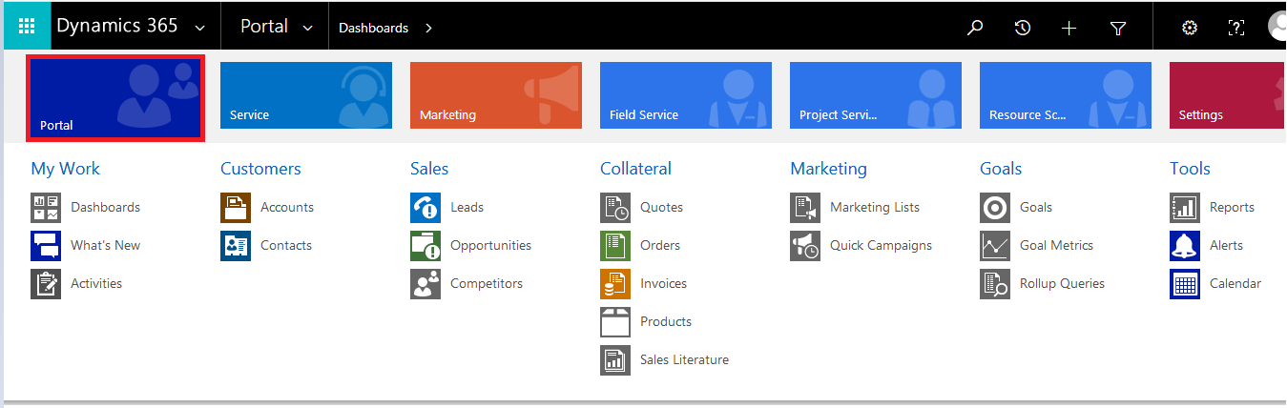Screen dimensions: 1287x408
Task: Open the settings gear icon
Action: 1190,28
